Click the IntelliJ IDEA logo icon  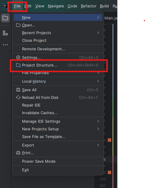pos(5,6)
